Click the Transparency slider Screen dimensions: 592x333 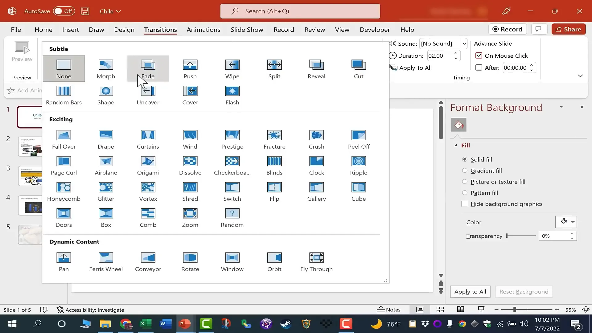[521, 236]
